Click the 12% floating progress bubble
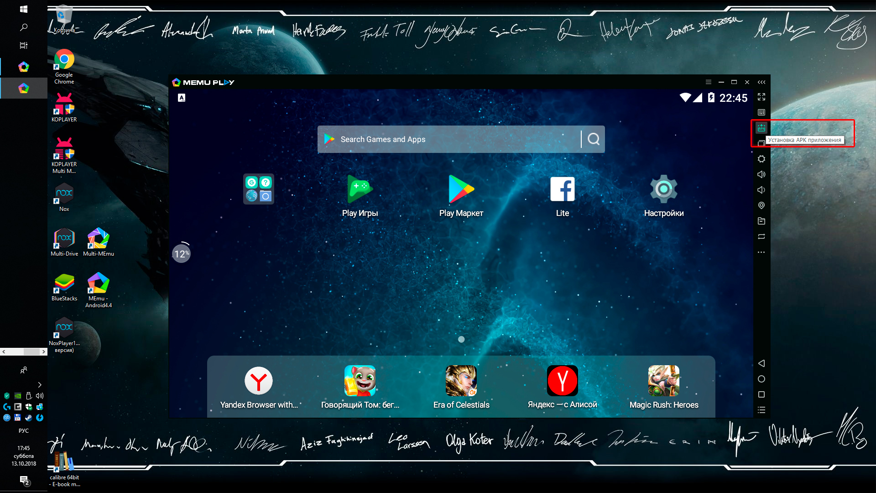The width and height of the screenshot is (876, 493). point(181,253)
